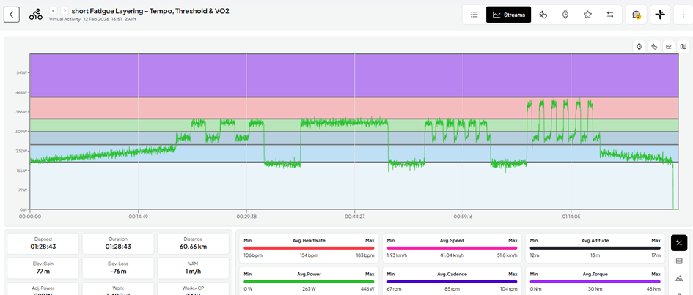Click the cycling activity type icon
Screen dimensions: 693x295
[35, 14]
